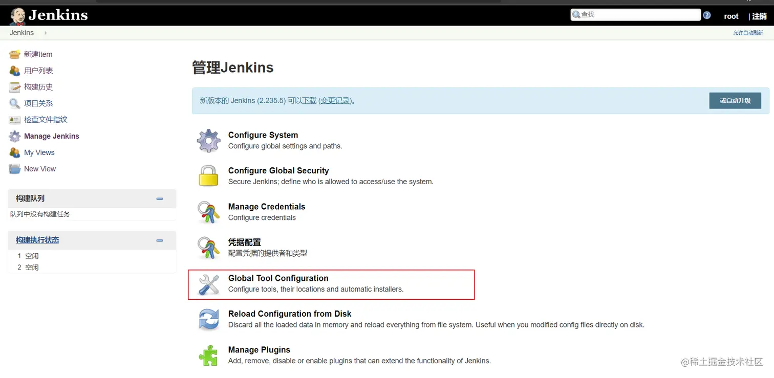Click the Manage Plugins puzzle piece icon

(208, 355)
